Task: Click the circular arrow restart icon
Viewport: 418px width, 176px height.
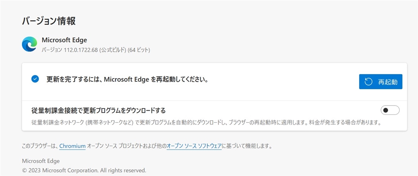Action: coord(368,81)
